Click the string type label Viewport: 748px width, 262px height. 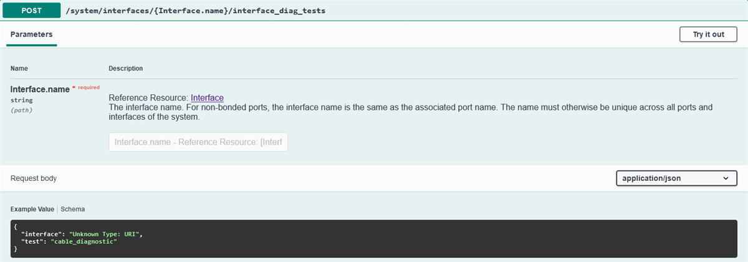22,100
